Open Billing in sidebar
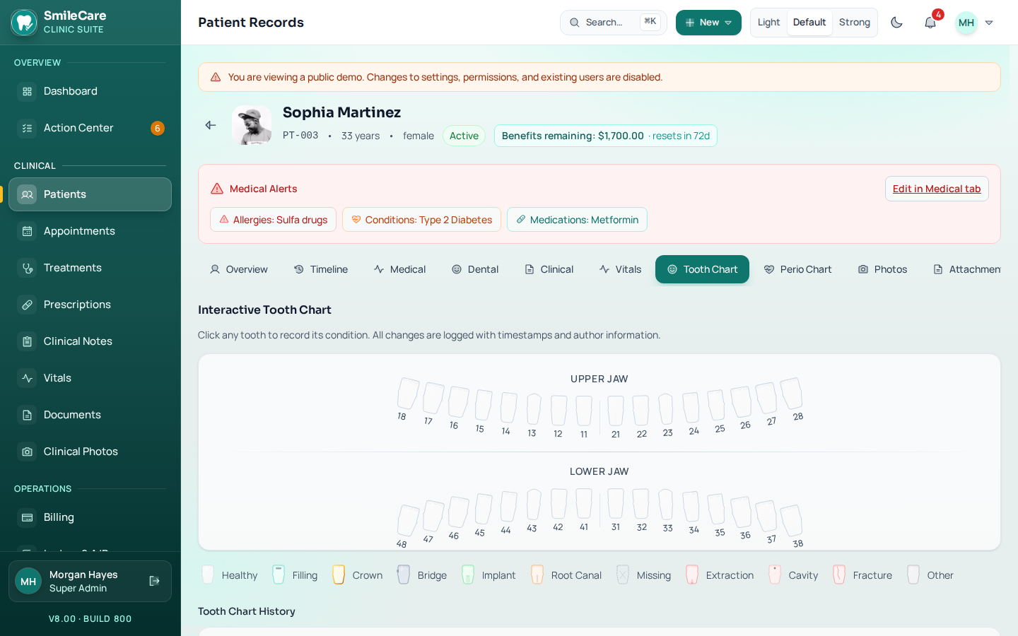The width and height of the screenshot is (1018, 636). coord(90,517)
